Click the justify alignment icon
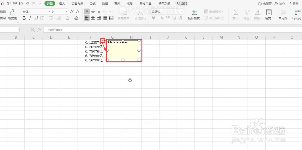Viewport: 302px width, 150px height. [105, 18]
